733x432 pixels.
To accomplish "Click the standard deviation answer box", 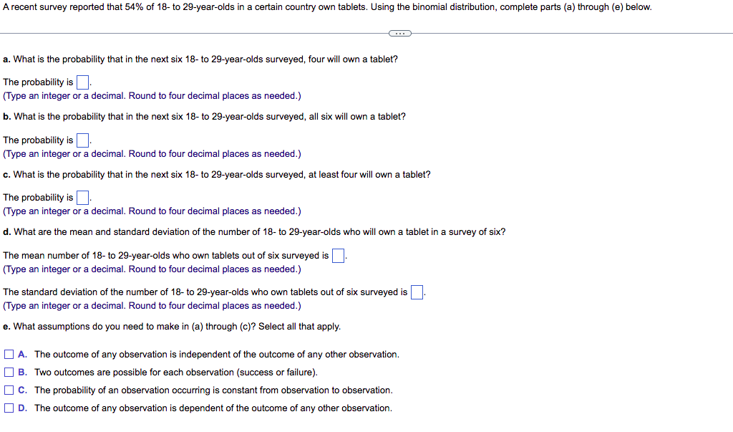I will [417, 292].
